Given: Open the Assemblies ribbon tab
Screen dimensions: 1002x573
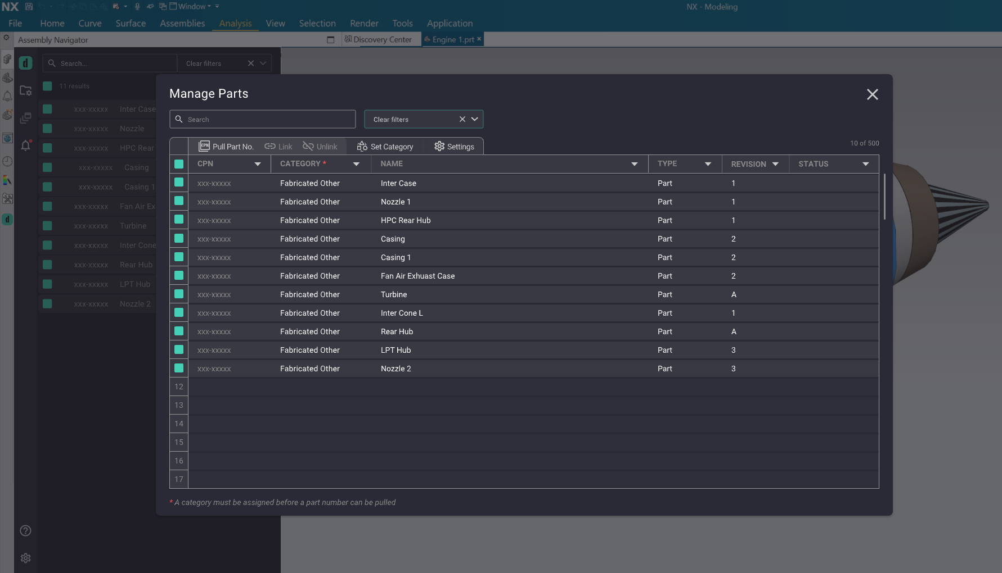Looking at the screenshot, I should pos(182,24).
